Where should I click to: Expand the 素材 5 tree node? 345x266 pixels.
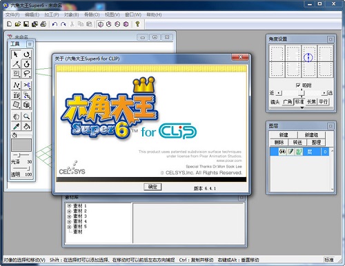[x=69, y=227]
